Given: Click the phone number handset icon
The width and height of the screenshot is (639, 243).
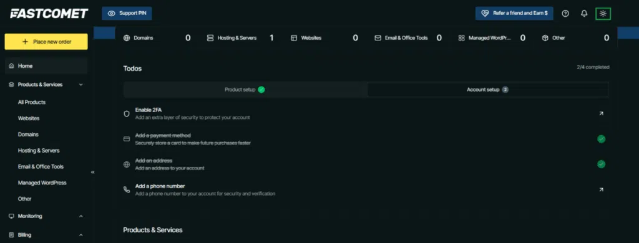Looking at the screenshot, I should (x=127, y=189).
